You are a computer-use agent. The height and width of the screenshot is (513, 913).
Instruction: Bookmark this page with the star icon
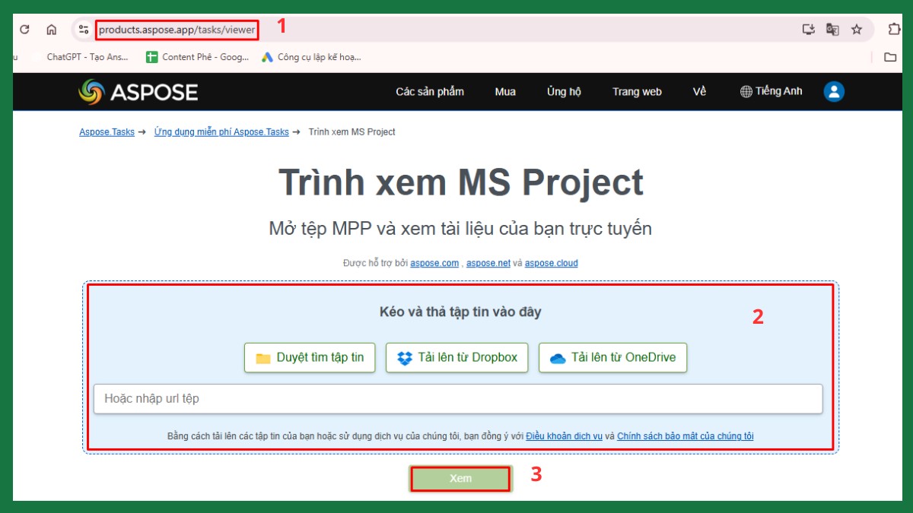point(857,30)
